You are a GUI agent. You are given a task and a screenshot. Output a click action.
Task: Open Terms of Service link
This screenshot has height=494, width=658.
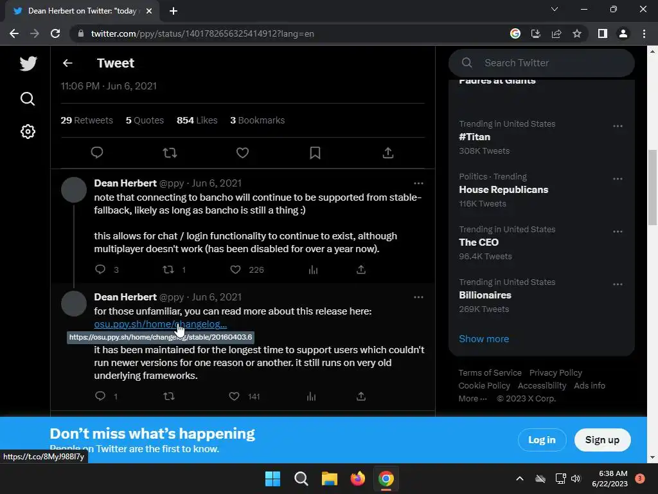pyautogui.click(x=490, y=372)
